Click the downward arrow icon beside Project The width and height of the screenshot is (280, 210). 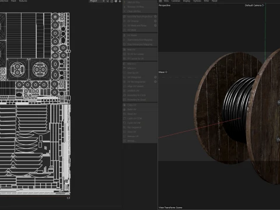point(120,1)
